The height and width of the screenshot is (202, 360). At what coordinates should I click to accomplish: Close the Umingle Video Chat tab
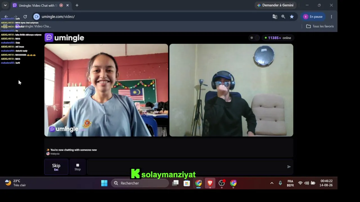coord(67,5)
